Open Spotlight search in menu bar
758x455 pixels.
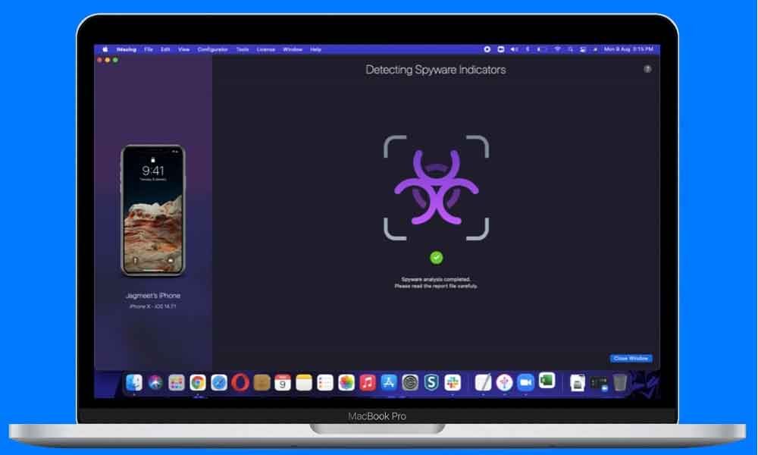(571, 49)
